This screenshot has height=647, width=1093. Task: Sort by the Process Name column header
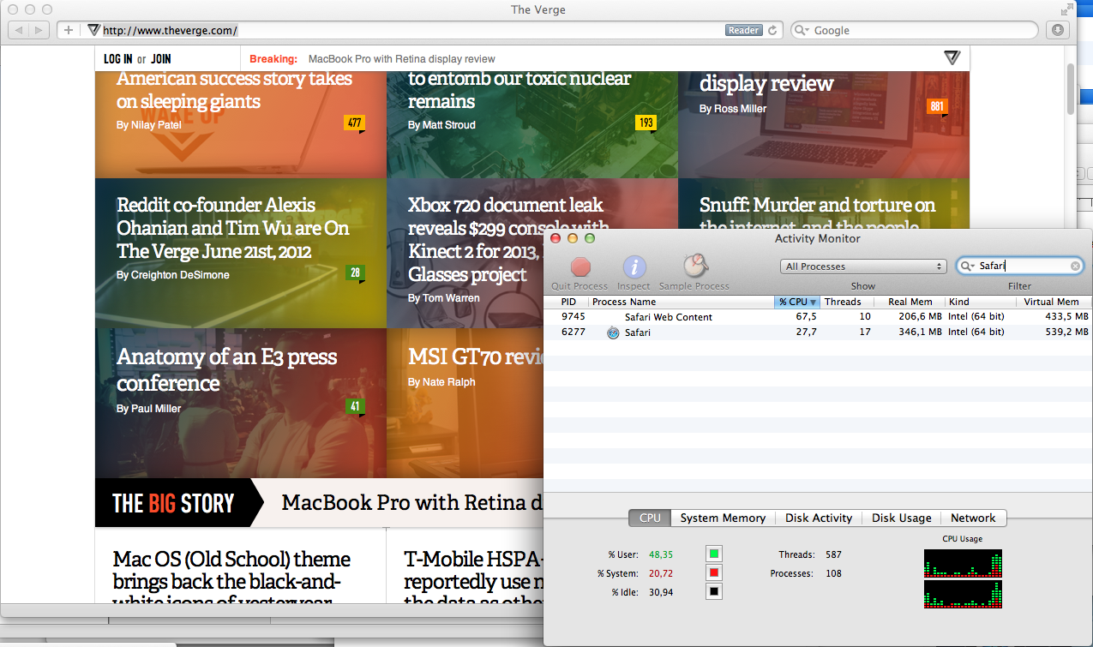tap(682, 302)
